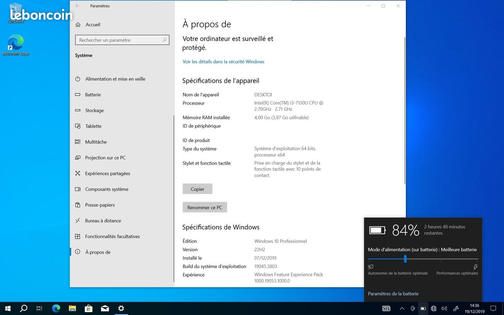This screenshot has width=504, height=315.
Task: Click the Composants système icon
Action: click(78, 189)
